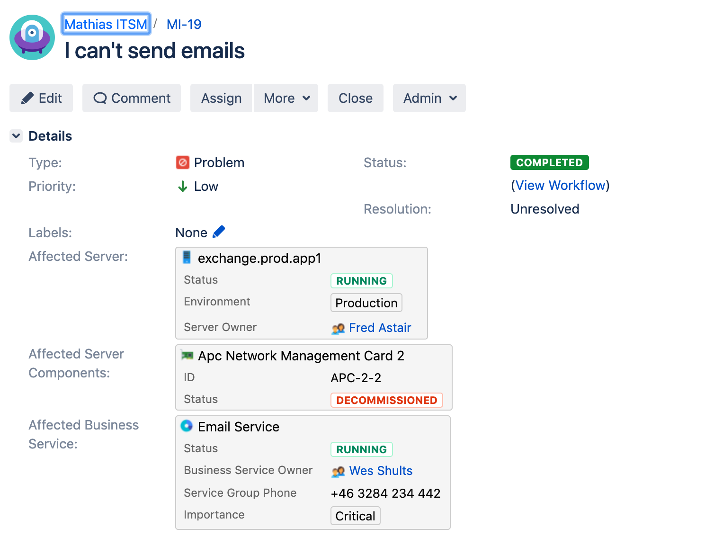Viewport: 714px width, 537px height.
Task: Open the MI-19 issue key link
Action: pyautogui.click(x=184, y=24)
